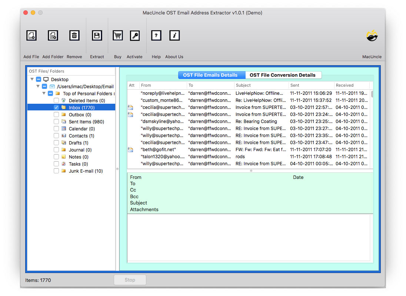Screen dimensions: 406x296
Task: Click the email list vertical scrollbar
Action: [x=372, y=94]
